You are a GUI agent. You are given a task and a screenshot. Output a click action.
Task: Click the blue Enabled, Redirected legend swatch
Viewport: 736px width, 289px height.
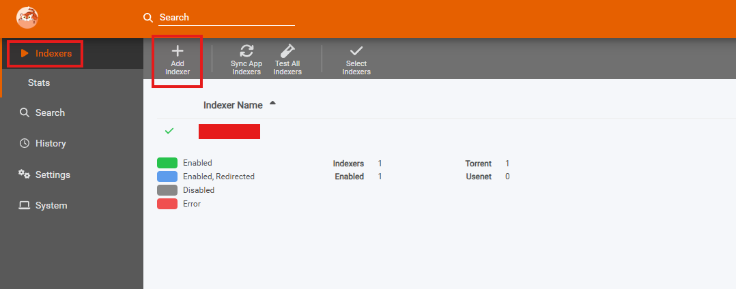[167, 177]
